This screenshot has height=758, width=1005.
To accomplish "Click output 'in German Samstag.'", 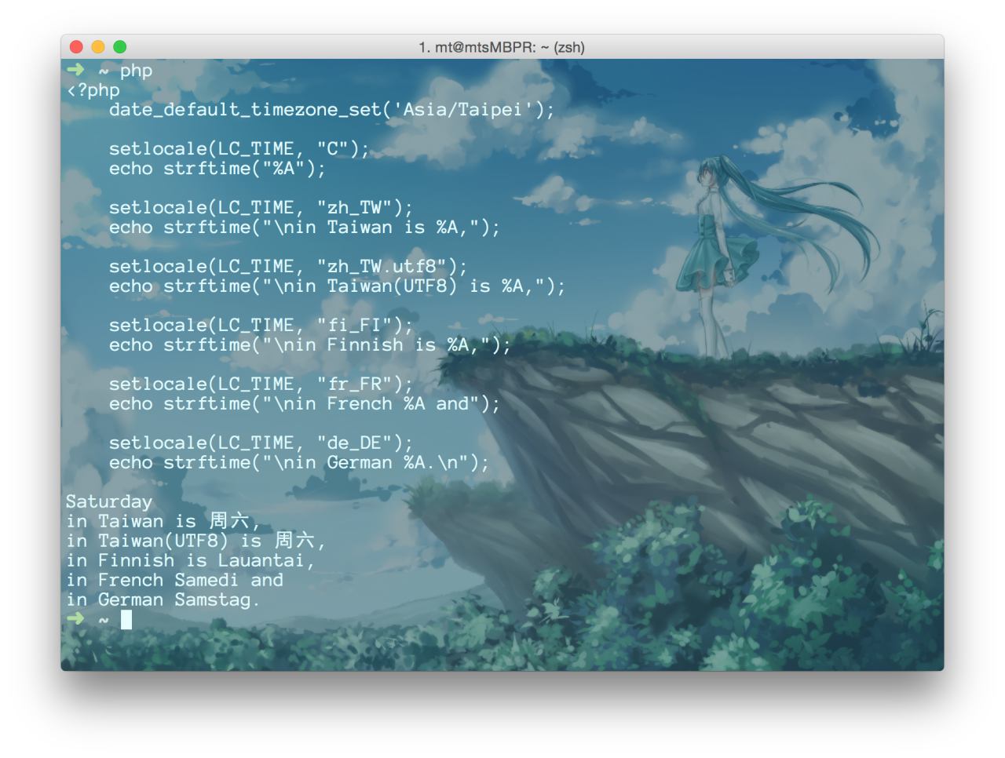I will point(163,600).
